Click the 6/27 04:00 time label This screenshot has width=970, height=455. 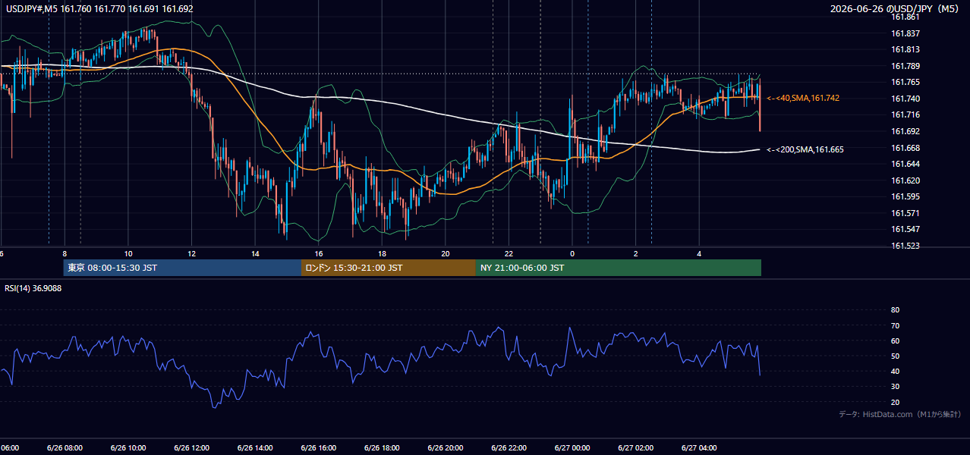click(699, 448)
